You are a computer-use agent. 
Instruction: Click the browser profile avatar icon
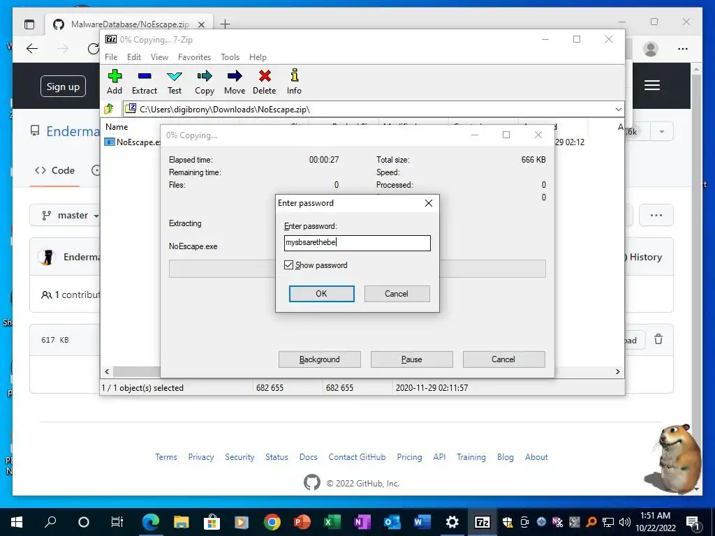point(651,49)
